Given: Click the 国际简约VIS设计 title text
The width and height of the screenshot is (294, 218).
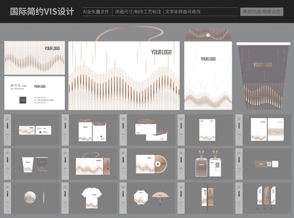Looking at the screenshot, I should point(42,12).
